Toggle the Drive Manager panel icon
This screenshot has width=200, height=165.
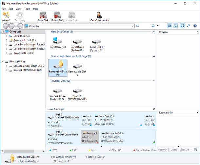pyautogui.click(x=170, y=26)
